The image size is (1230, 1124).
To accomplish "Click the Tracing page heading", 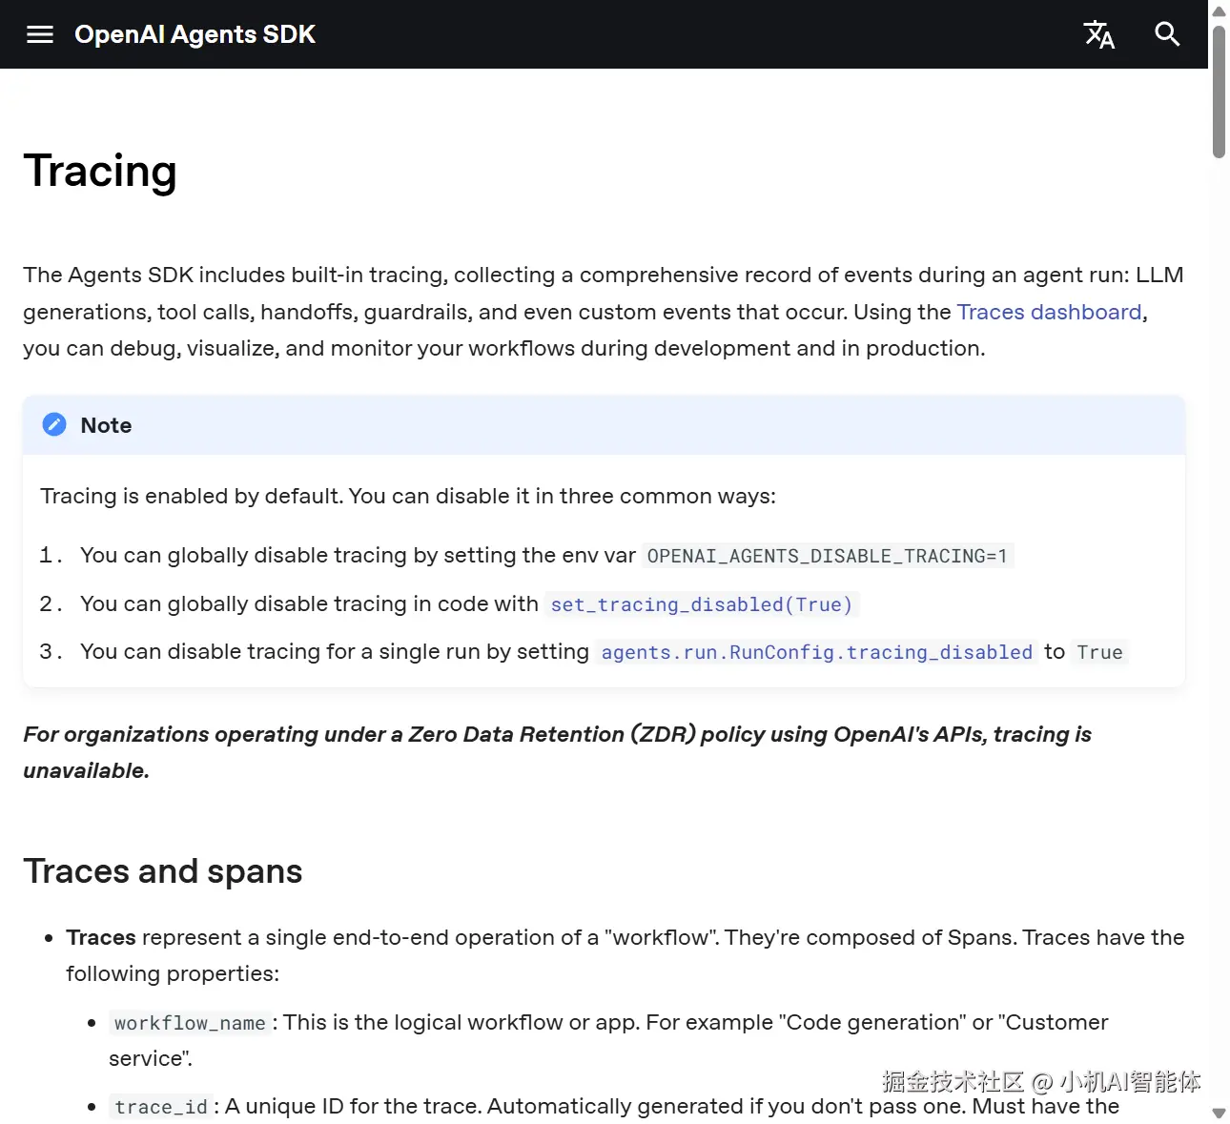I will [100, 172].
